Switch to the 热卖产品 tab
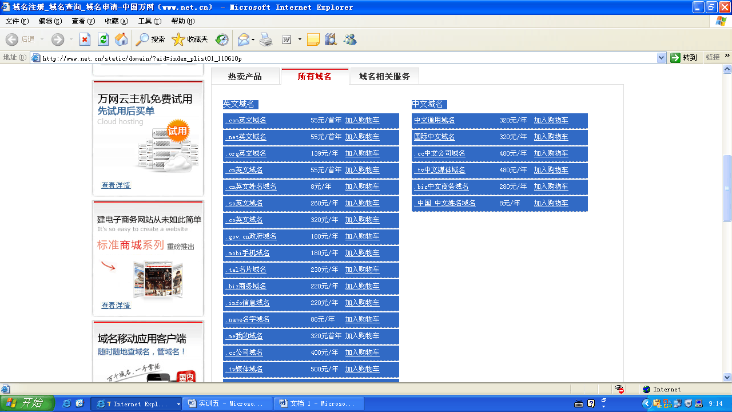 point(245,77)
